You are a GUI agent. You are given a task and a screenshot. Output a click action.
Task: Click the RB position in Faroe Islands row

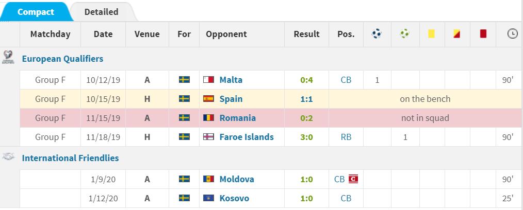[x=346, y=137]
